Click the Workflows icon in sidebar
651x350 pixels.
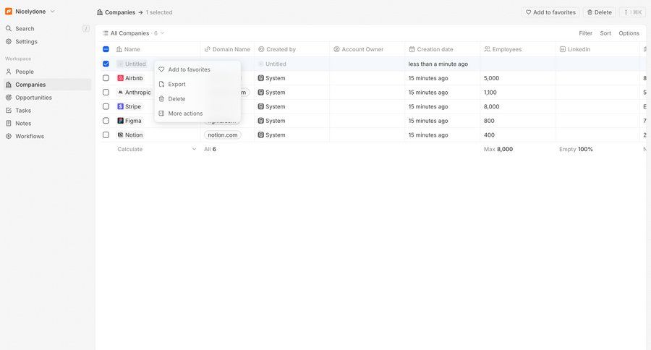(8, 136)
